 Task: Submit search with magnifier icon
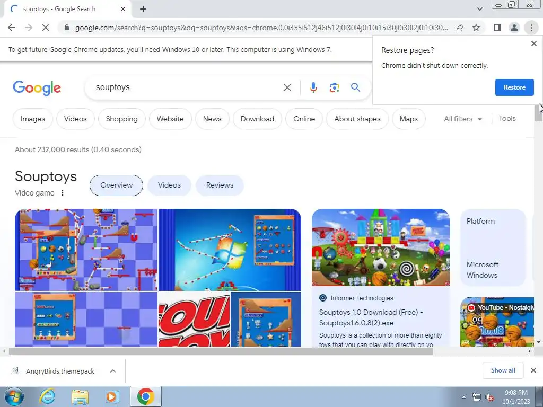tap(355, 87)
